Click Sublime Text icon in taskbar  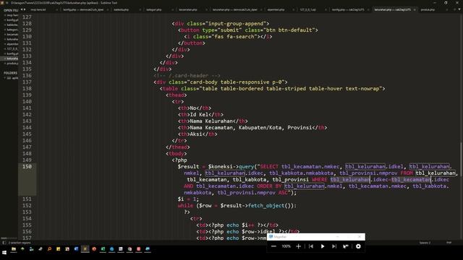[85, 249]
